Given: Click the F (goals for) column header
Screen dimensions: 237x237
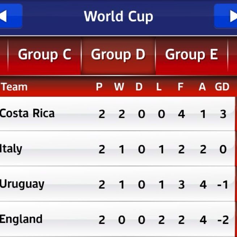Looking at the screenshot, I should (x=181, y=87).
